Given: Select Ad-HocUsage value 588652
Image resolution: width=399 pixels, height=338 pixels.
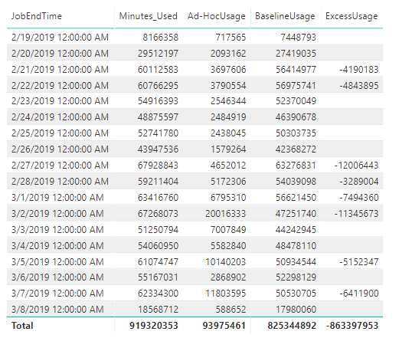Looking at the screenshot, I should click(231, 310).
